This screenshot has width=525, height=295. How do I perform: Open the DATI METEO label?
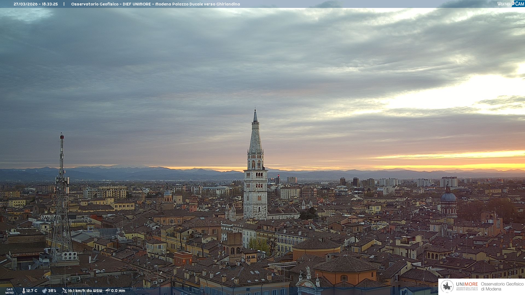[x=10, y=291]
